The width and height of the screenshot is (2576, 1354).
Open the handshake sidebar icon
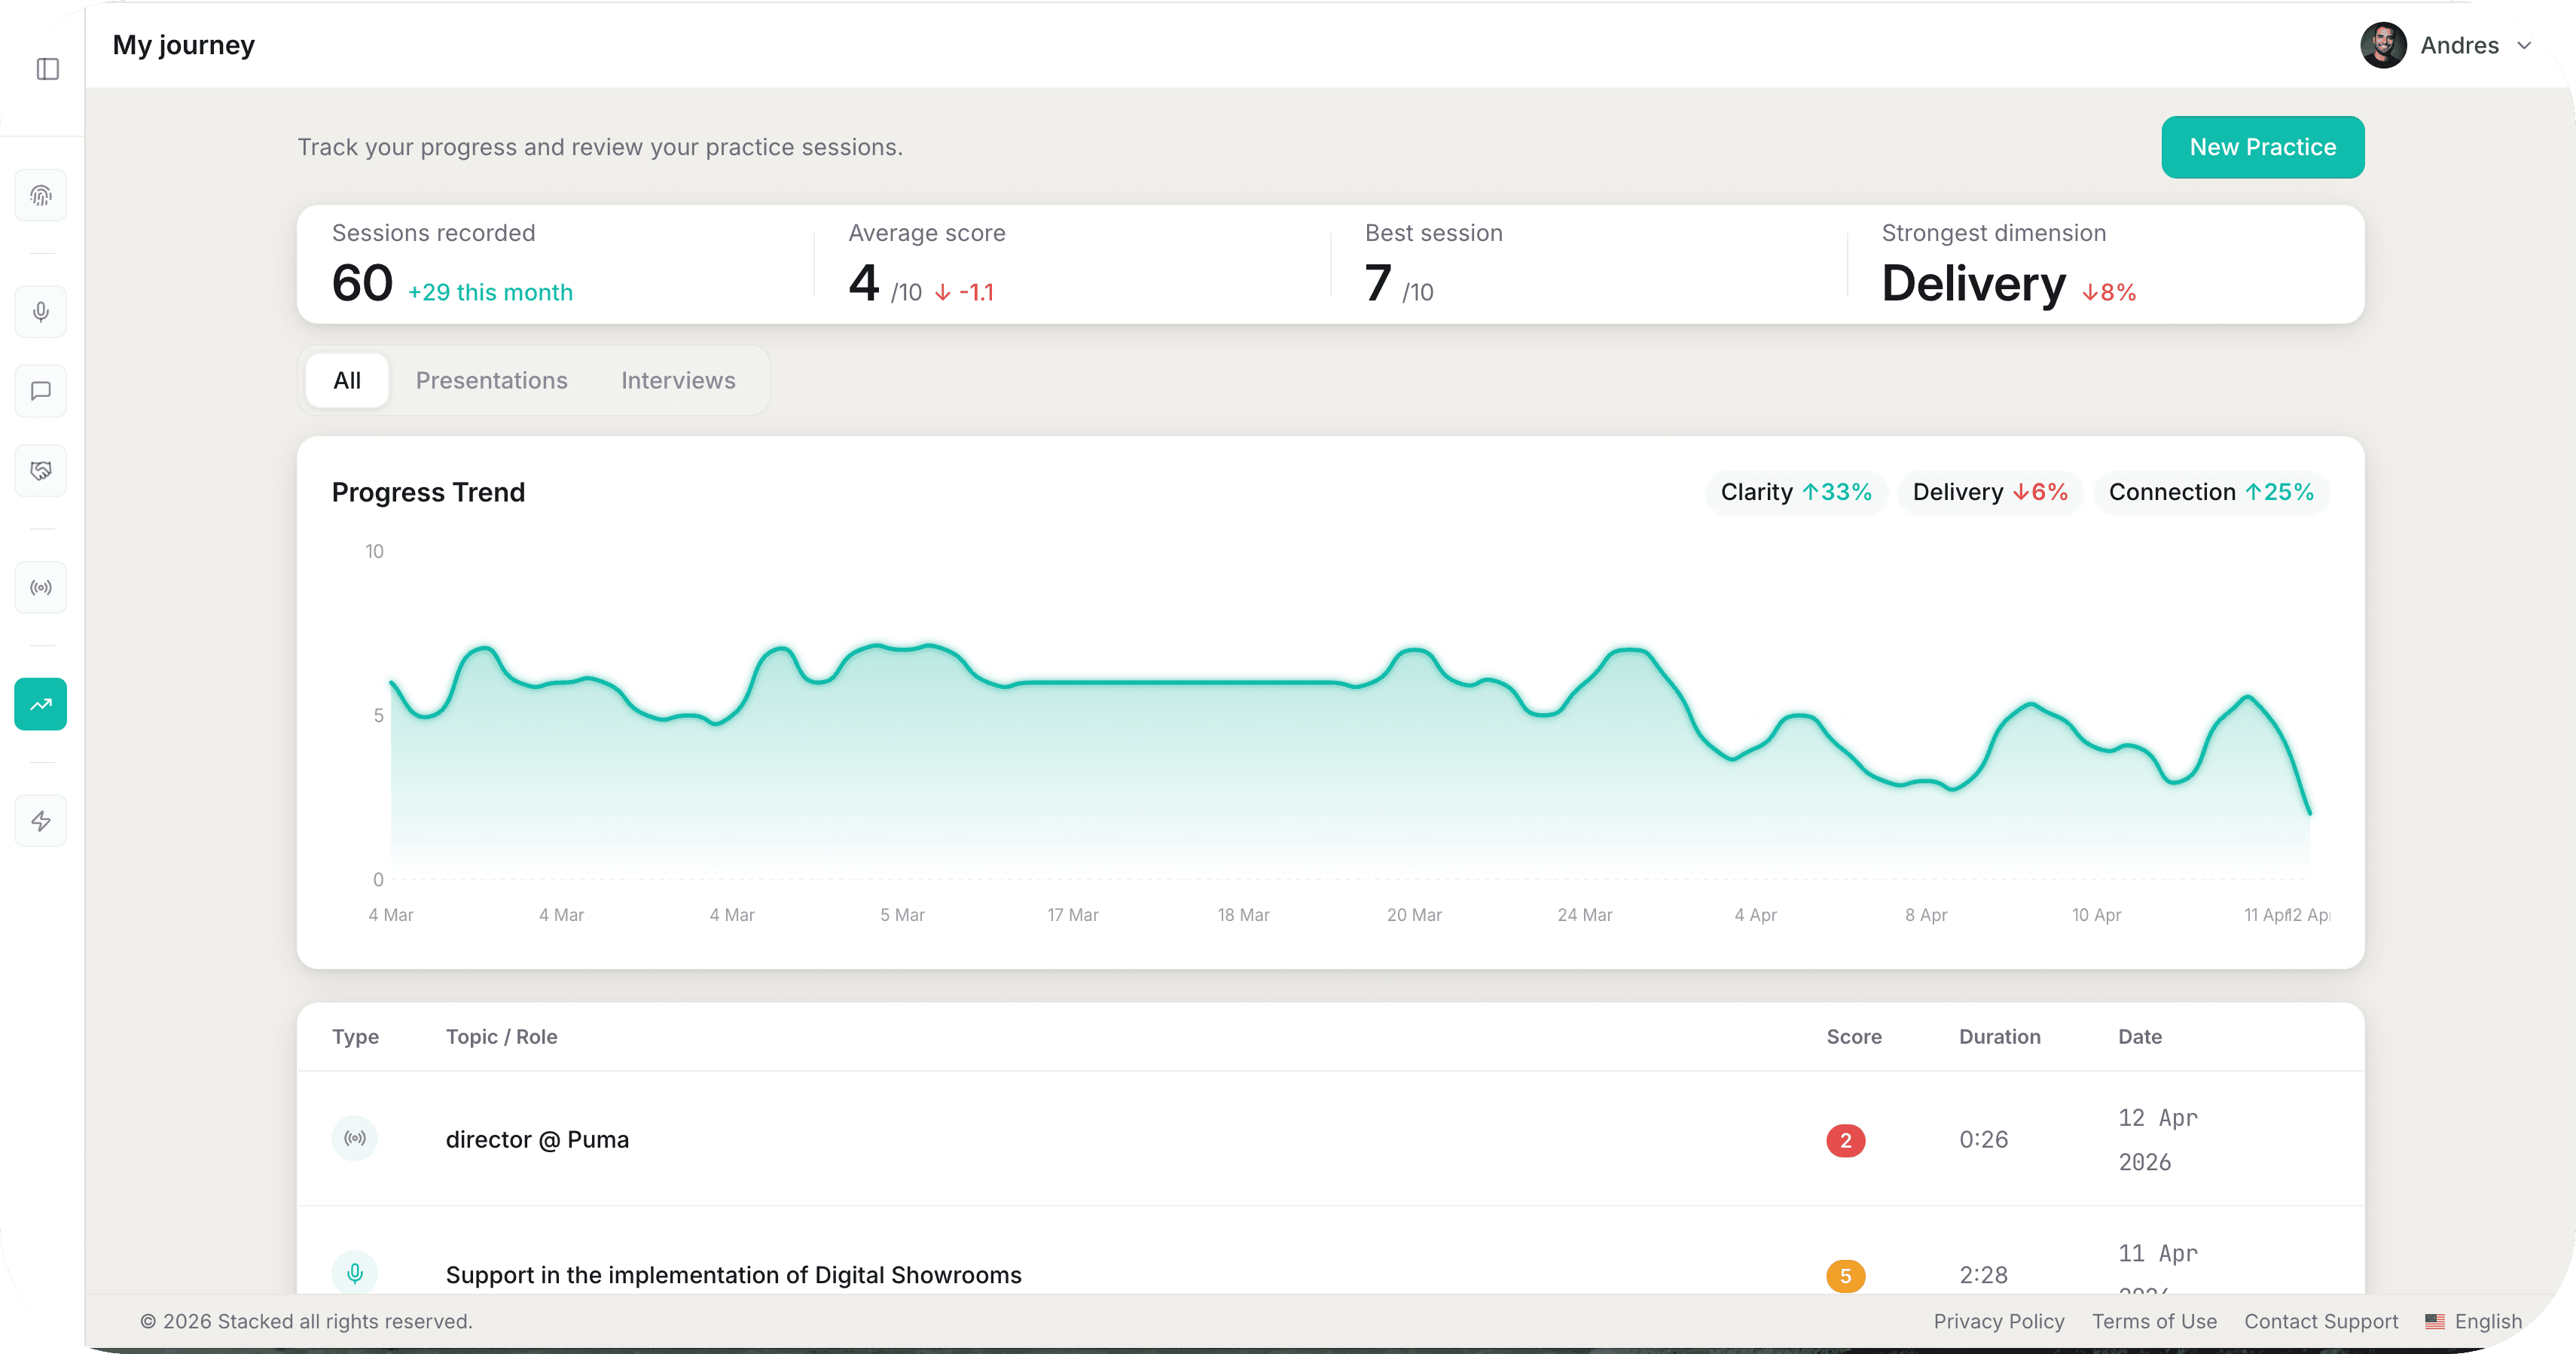[x=41, y=470]
